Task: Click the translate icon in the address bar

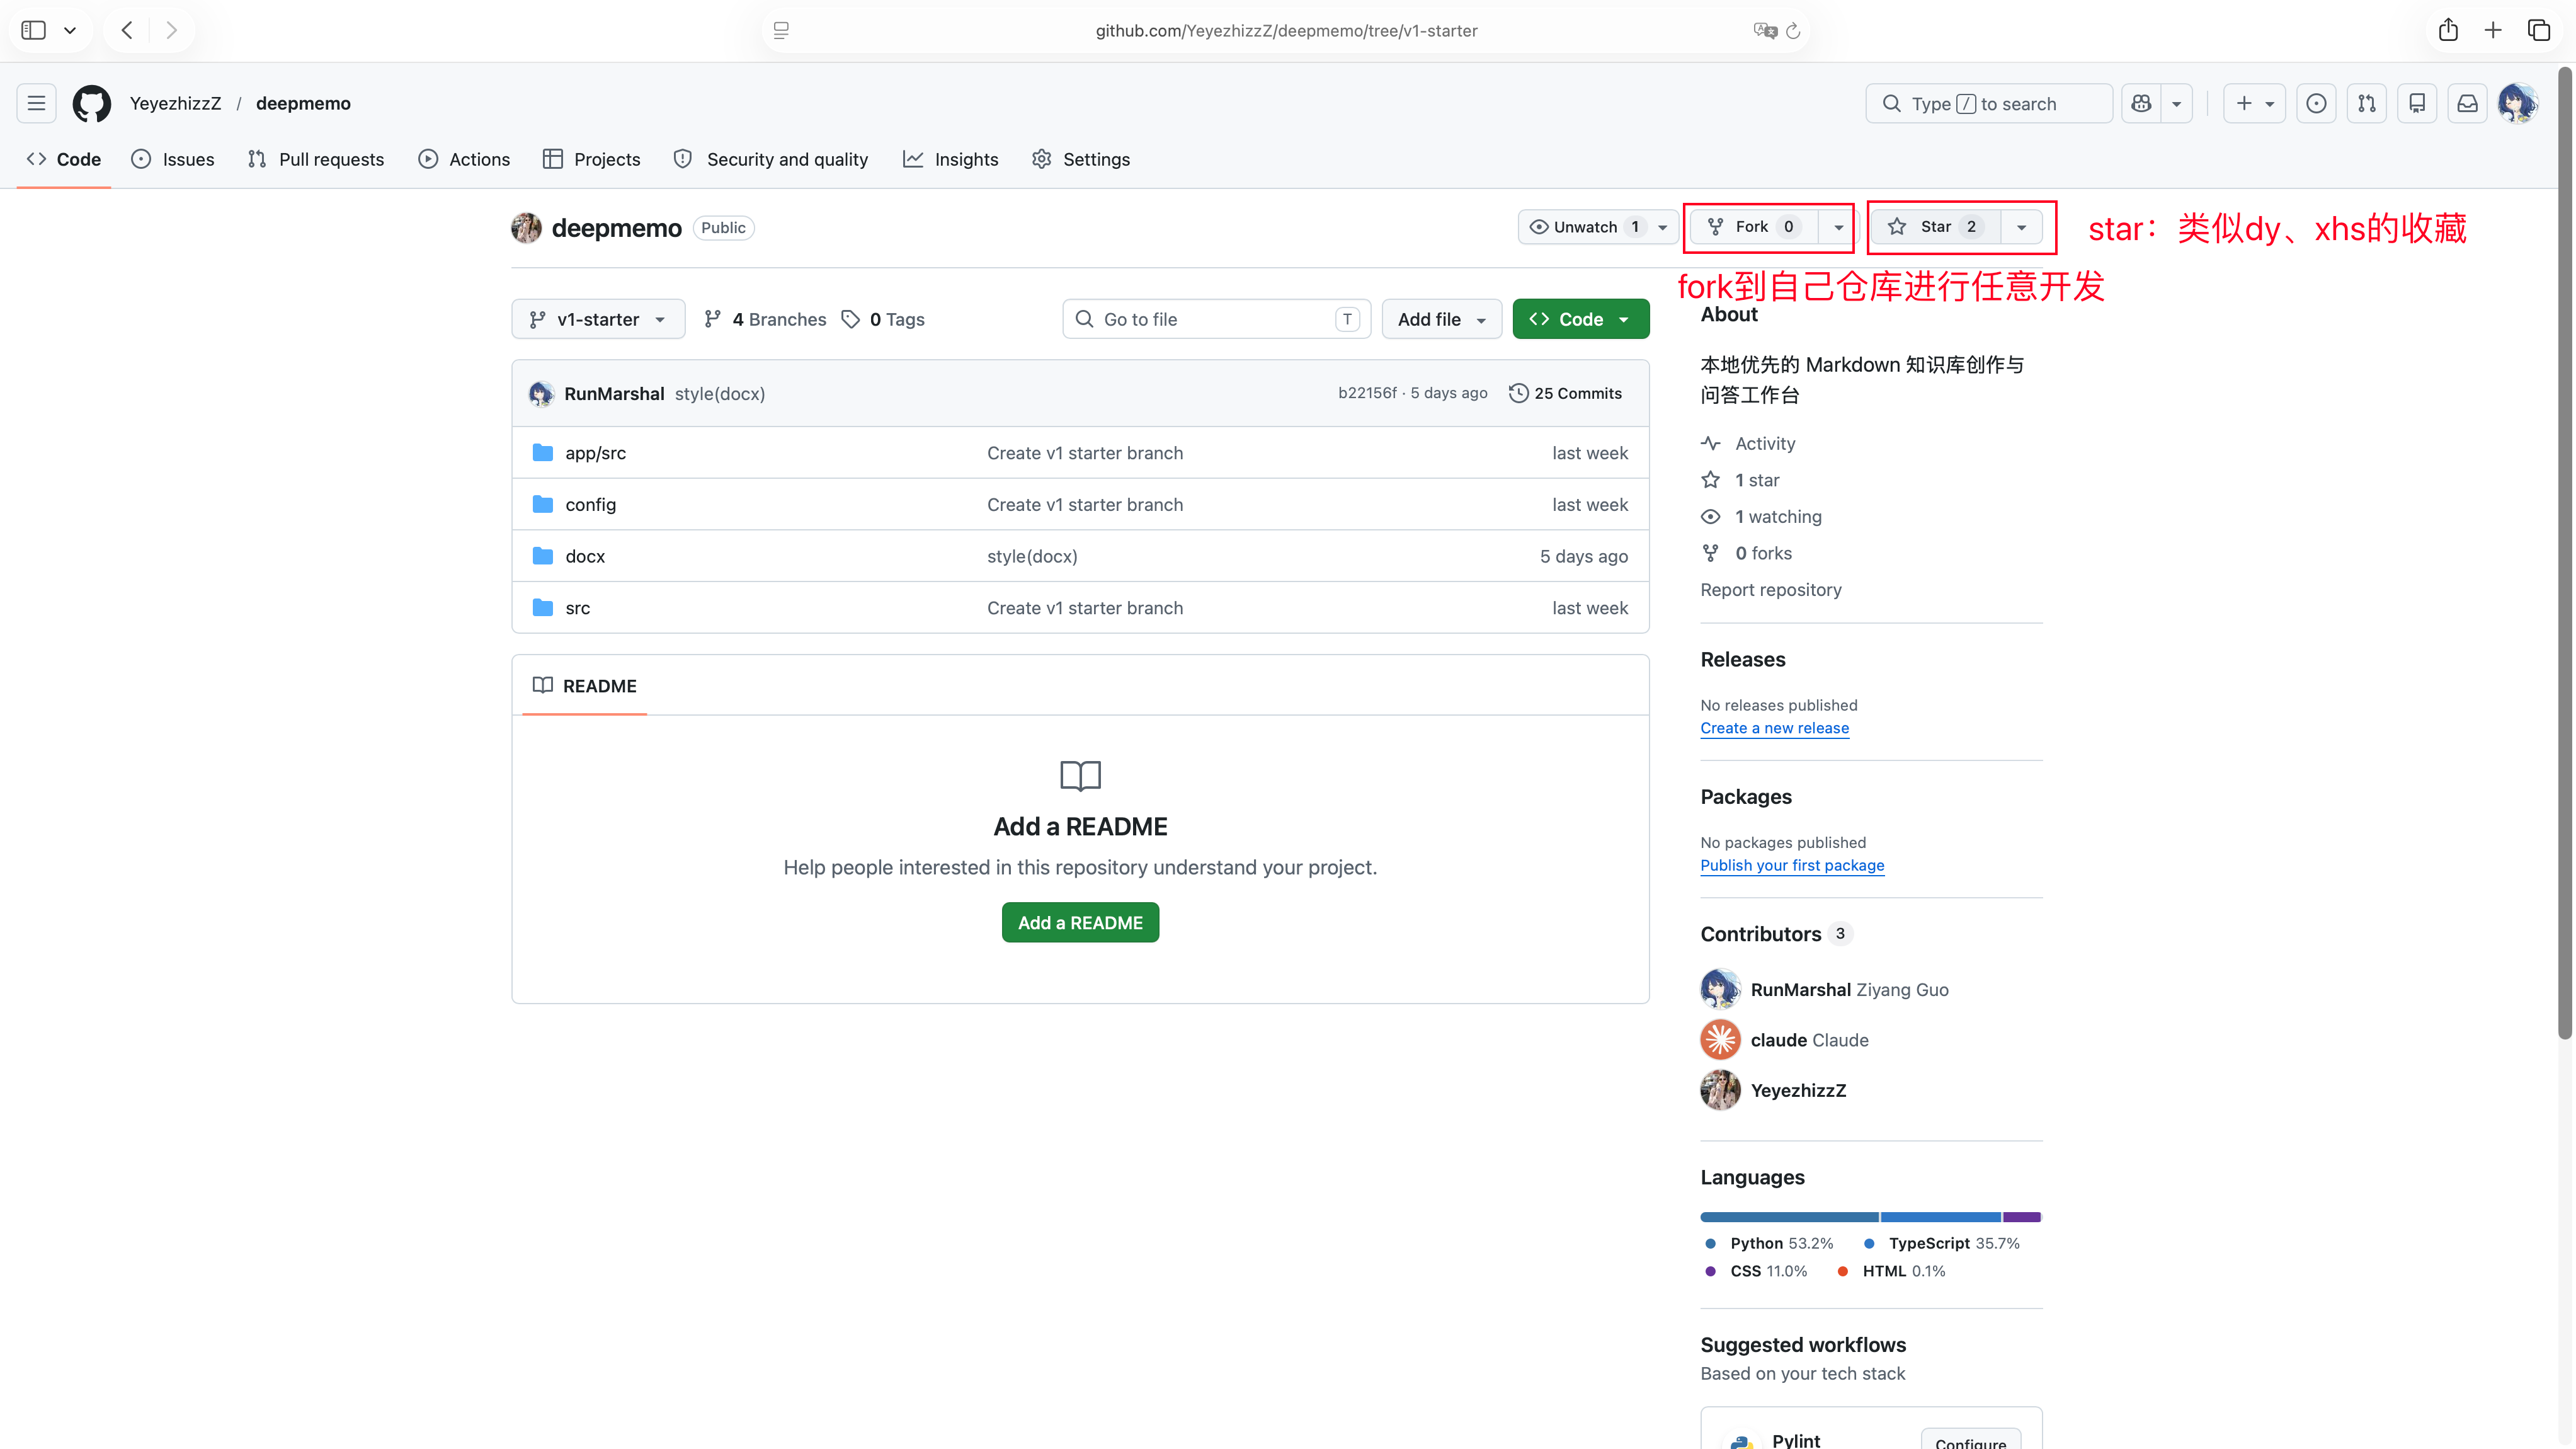Action: coord(1765,31)
